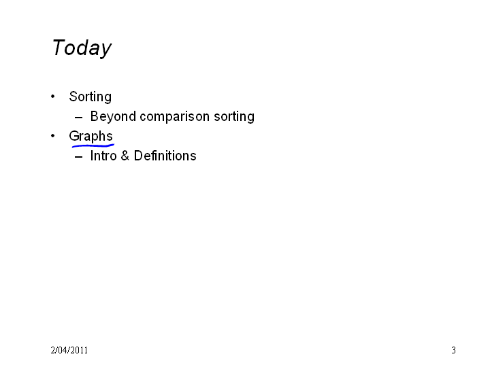Click the "Intro & Definitions" sub-bullet

[143, 156]
